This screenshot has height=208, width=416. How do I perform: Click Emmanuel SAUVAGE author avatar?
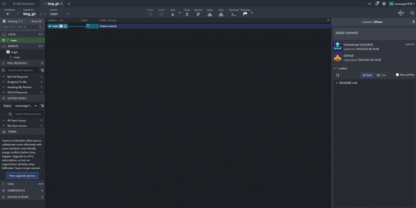[x=338, y=46]
